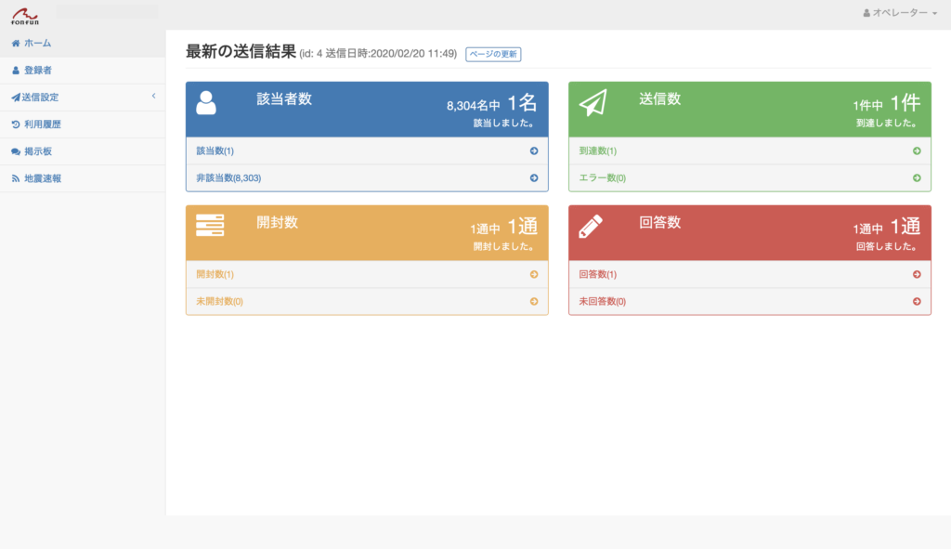
Task: Open the 回答数(1) link
Action: (x=597, y=274)
